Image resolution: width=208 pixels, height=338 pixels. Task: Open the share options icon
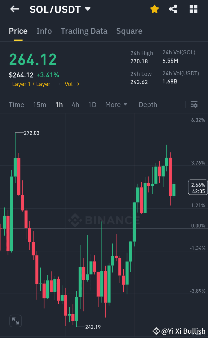[173, 9]
